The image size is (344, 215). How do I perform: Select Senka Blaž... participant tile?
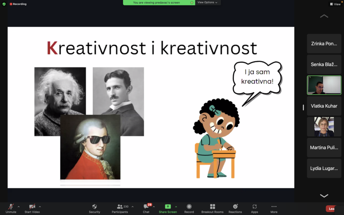(x=324, y=64)
